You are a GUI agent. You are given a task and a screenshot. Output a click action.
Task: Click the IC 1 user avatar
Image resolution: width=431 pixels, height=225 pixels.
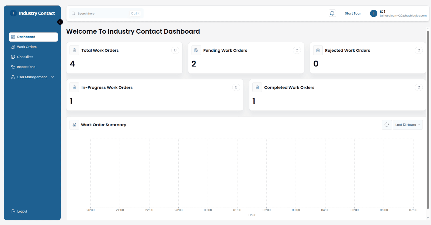tap(373, 13)
